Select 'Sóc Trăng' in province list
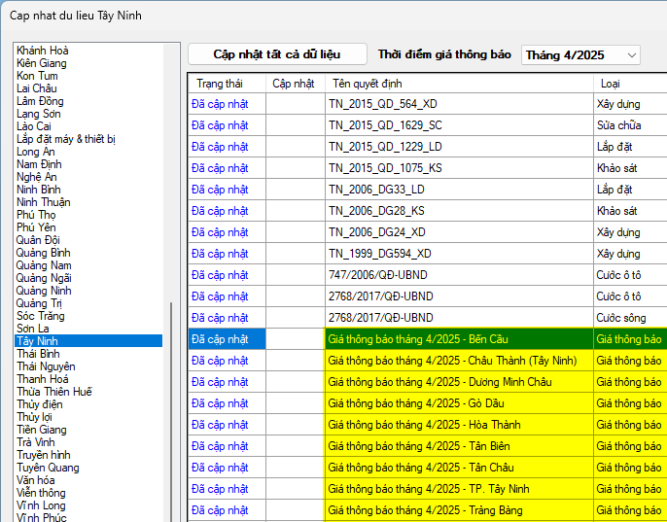Screen dimensions: 667x522 point(88,316)
